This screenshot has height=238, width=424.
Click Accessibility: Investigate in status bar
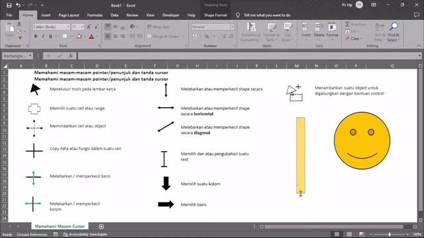(85, 235)
